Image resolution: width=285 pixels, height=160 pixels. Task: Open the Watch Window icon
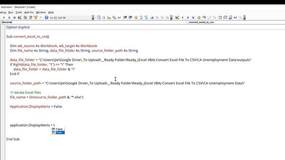(231, 18)
